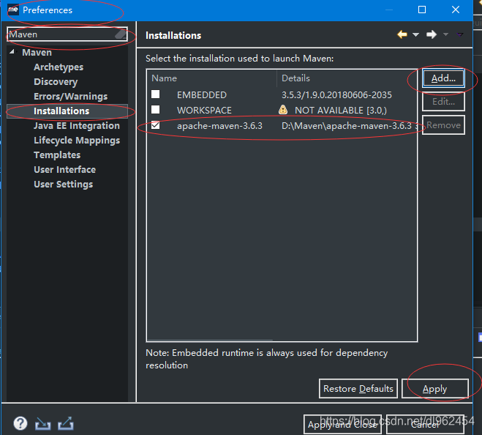Screen dimensions: 482x435
Task: Select the EMBEDDED row name
Action: (x=202, y=94)
